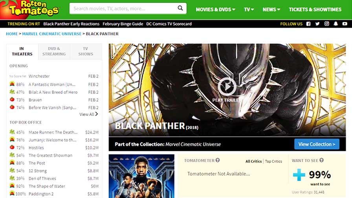The image size is (352, 198).
Task: Switch to the DVD & Streaming tab
Action: click(54, 51)
